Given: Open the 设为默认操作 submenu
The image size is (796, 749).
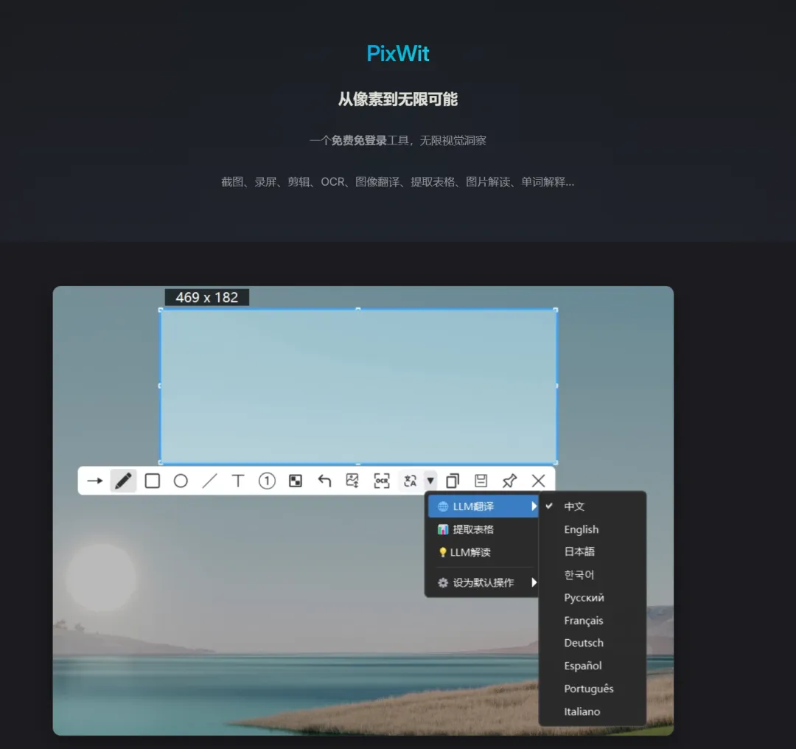Looking at the screenshot, I should tap(483, 582).
